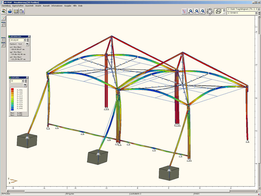Screen dimensions: 261x196
Task: Click the Konturen settings button below dropdown
Action: coord(25,85)
